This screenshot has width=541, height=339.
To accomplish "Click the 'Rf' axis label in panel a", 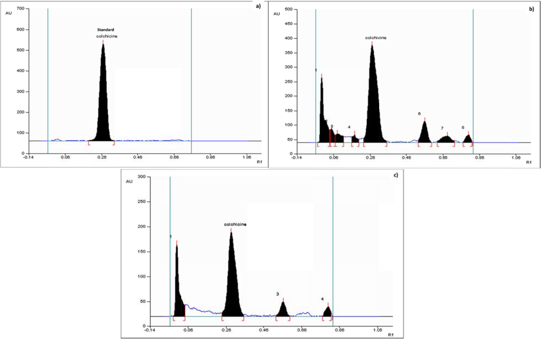I will tap(259, 162).
